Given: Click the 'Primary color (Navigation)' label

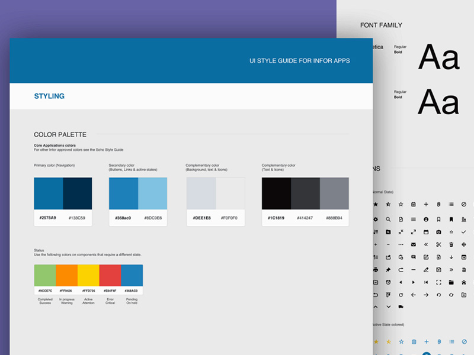Looking at the screenshot, I should (x=55, y=166).
